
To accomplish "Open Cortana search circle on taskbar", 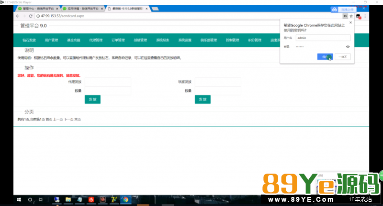I will click(x=30, y=200).
